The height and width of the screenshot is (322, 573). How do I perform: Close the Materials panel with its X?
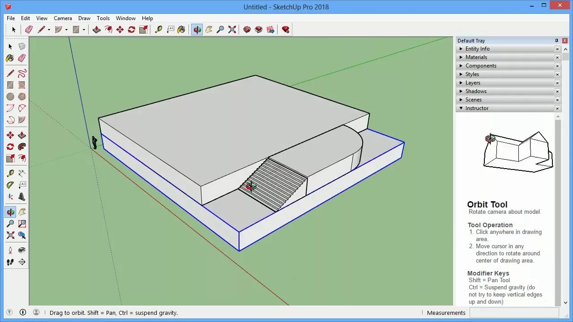pyautogui.click(x=557, y=57)
